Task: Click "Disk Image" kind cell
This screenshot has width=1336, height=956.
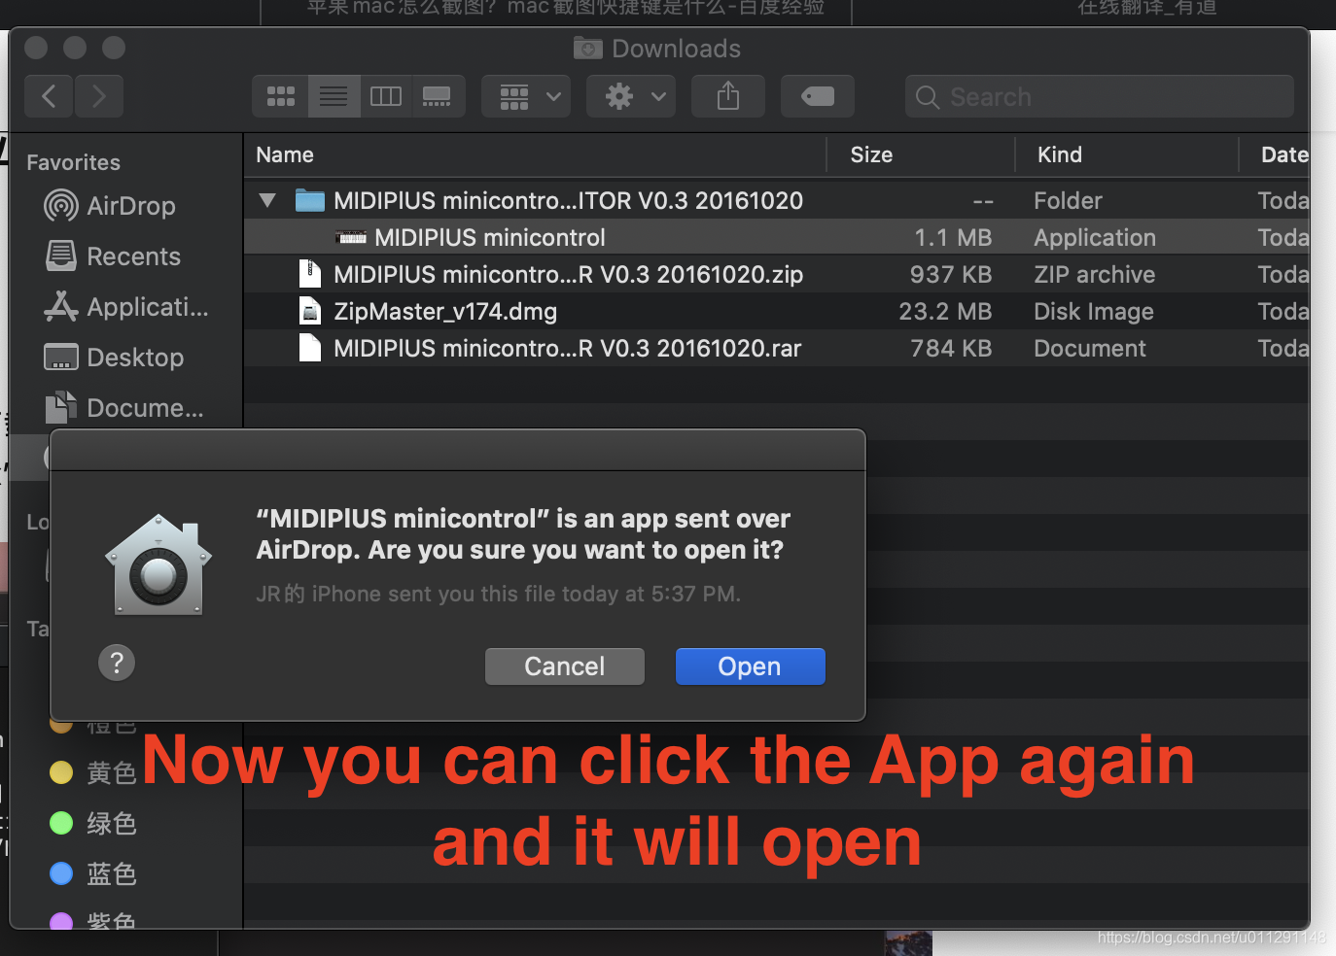Action: [x=1094, y=311]
